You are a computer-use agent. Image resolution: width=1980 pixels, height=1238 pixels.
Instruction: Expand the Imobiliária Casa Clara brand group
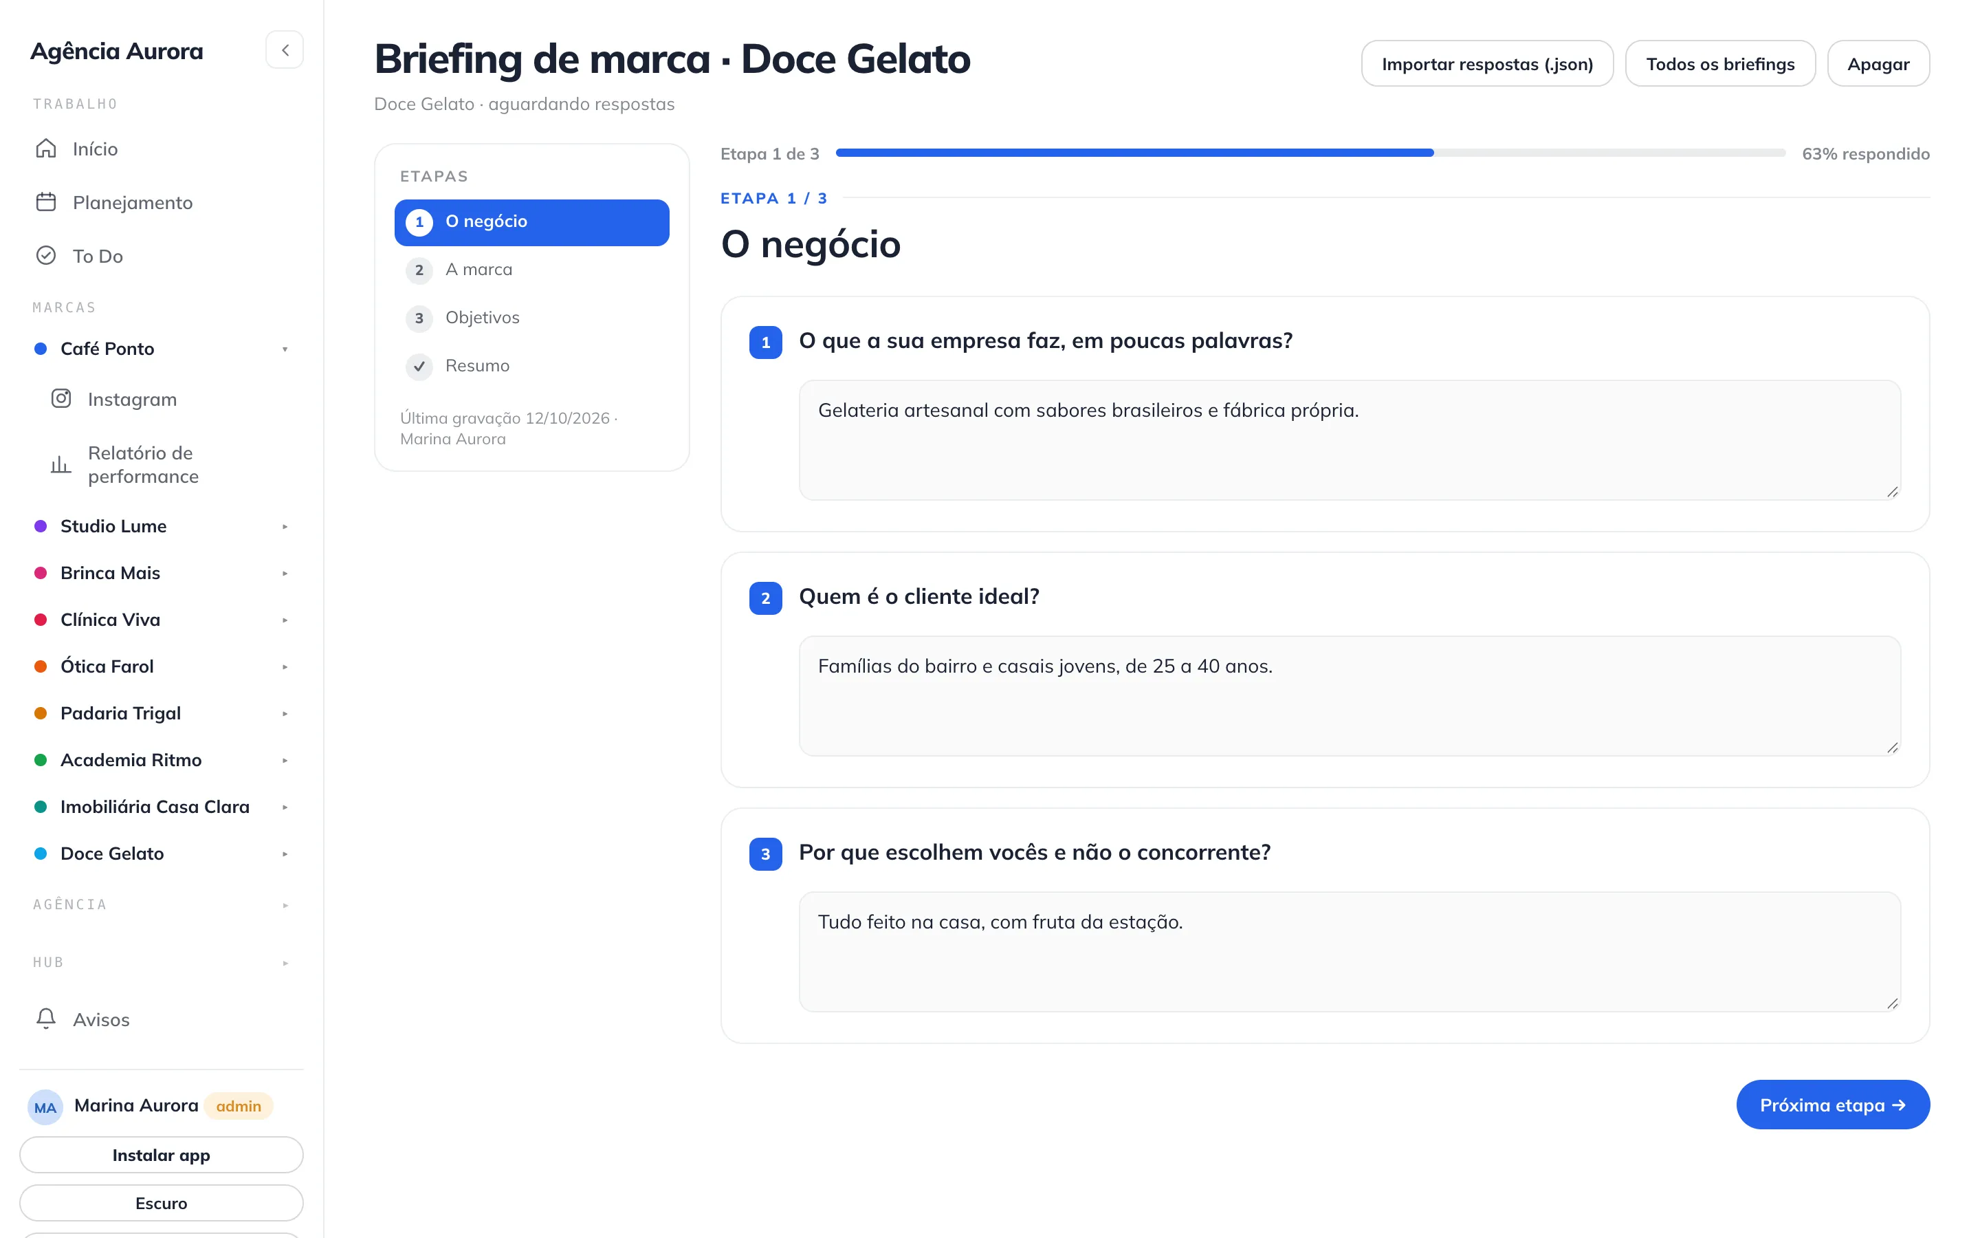[285, 807]
